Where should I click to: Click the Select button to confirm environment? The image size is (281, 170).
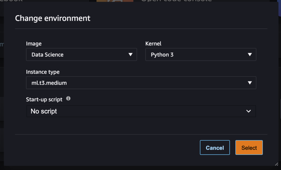click(x=249, y=148)
